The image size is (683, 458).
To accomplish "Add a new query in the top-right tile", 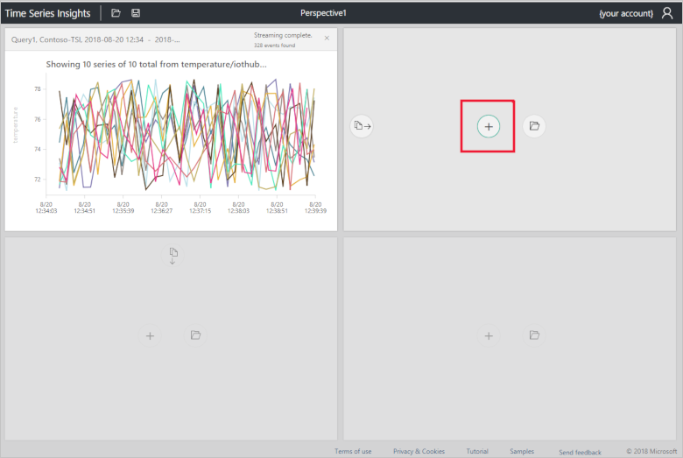I will click(x=489, y=126).
